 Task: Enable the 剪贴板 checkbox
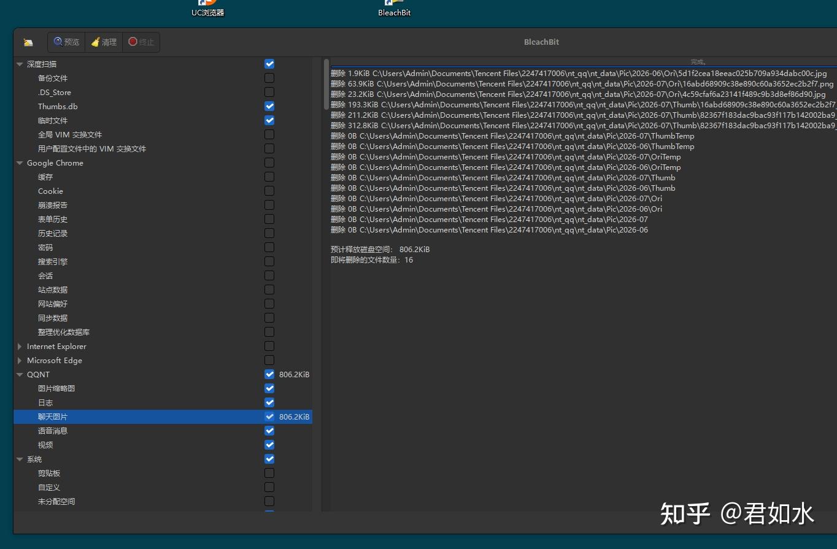point(269,473)
